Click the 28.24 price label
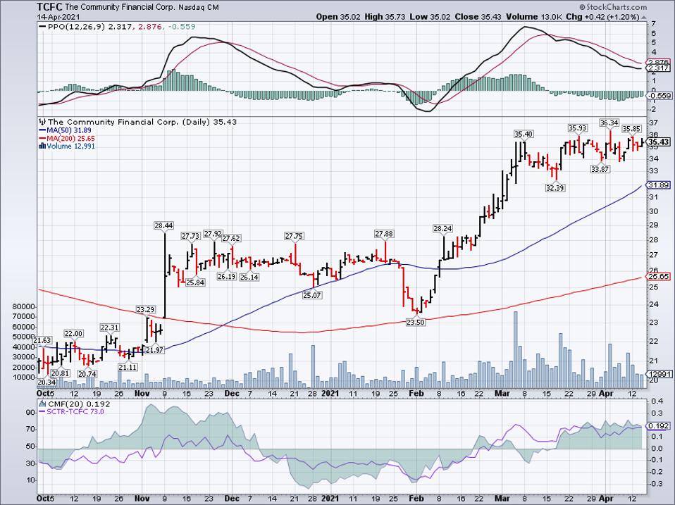Viewport: 675px width, 505px height. click(442, 228)
